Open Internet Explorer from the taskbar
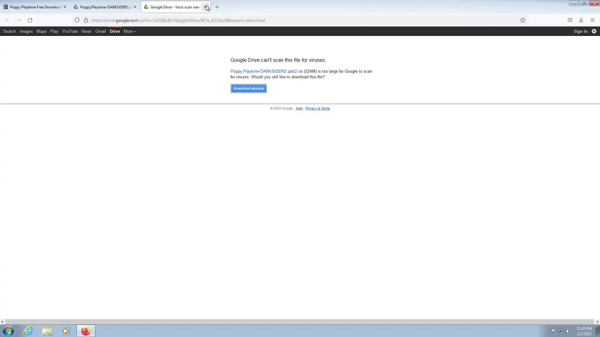Viewport: 600px width, 337px height. click(28, 331)
